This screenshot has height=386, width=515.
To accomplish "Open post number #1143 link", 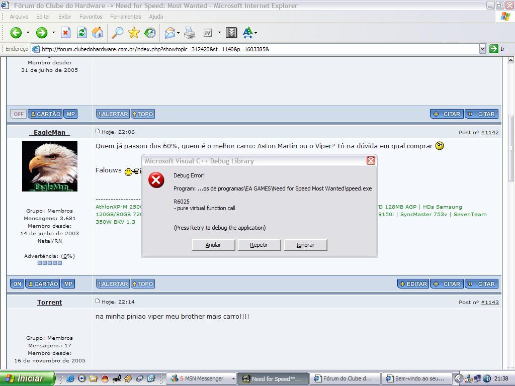I will pyautogui.click(x=490, y=302).
